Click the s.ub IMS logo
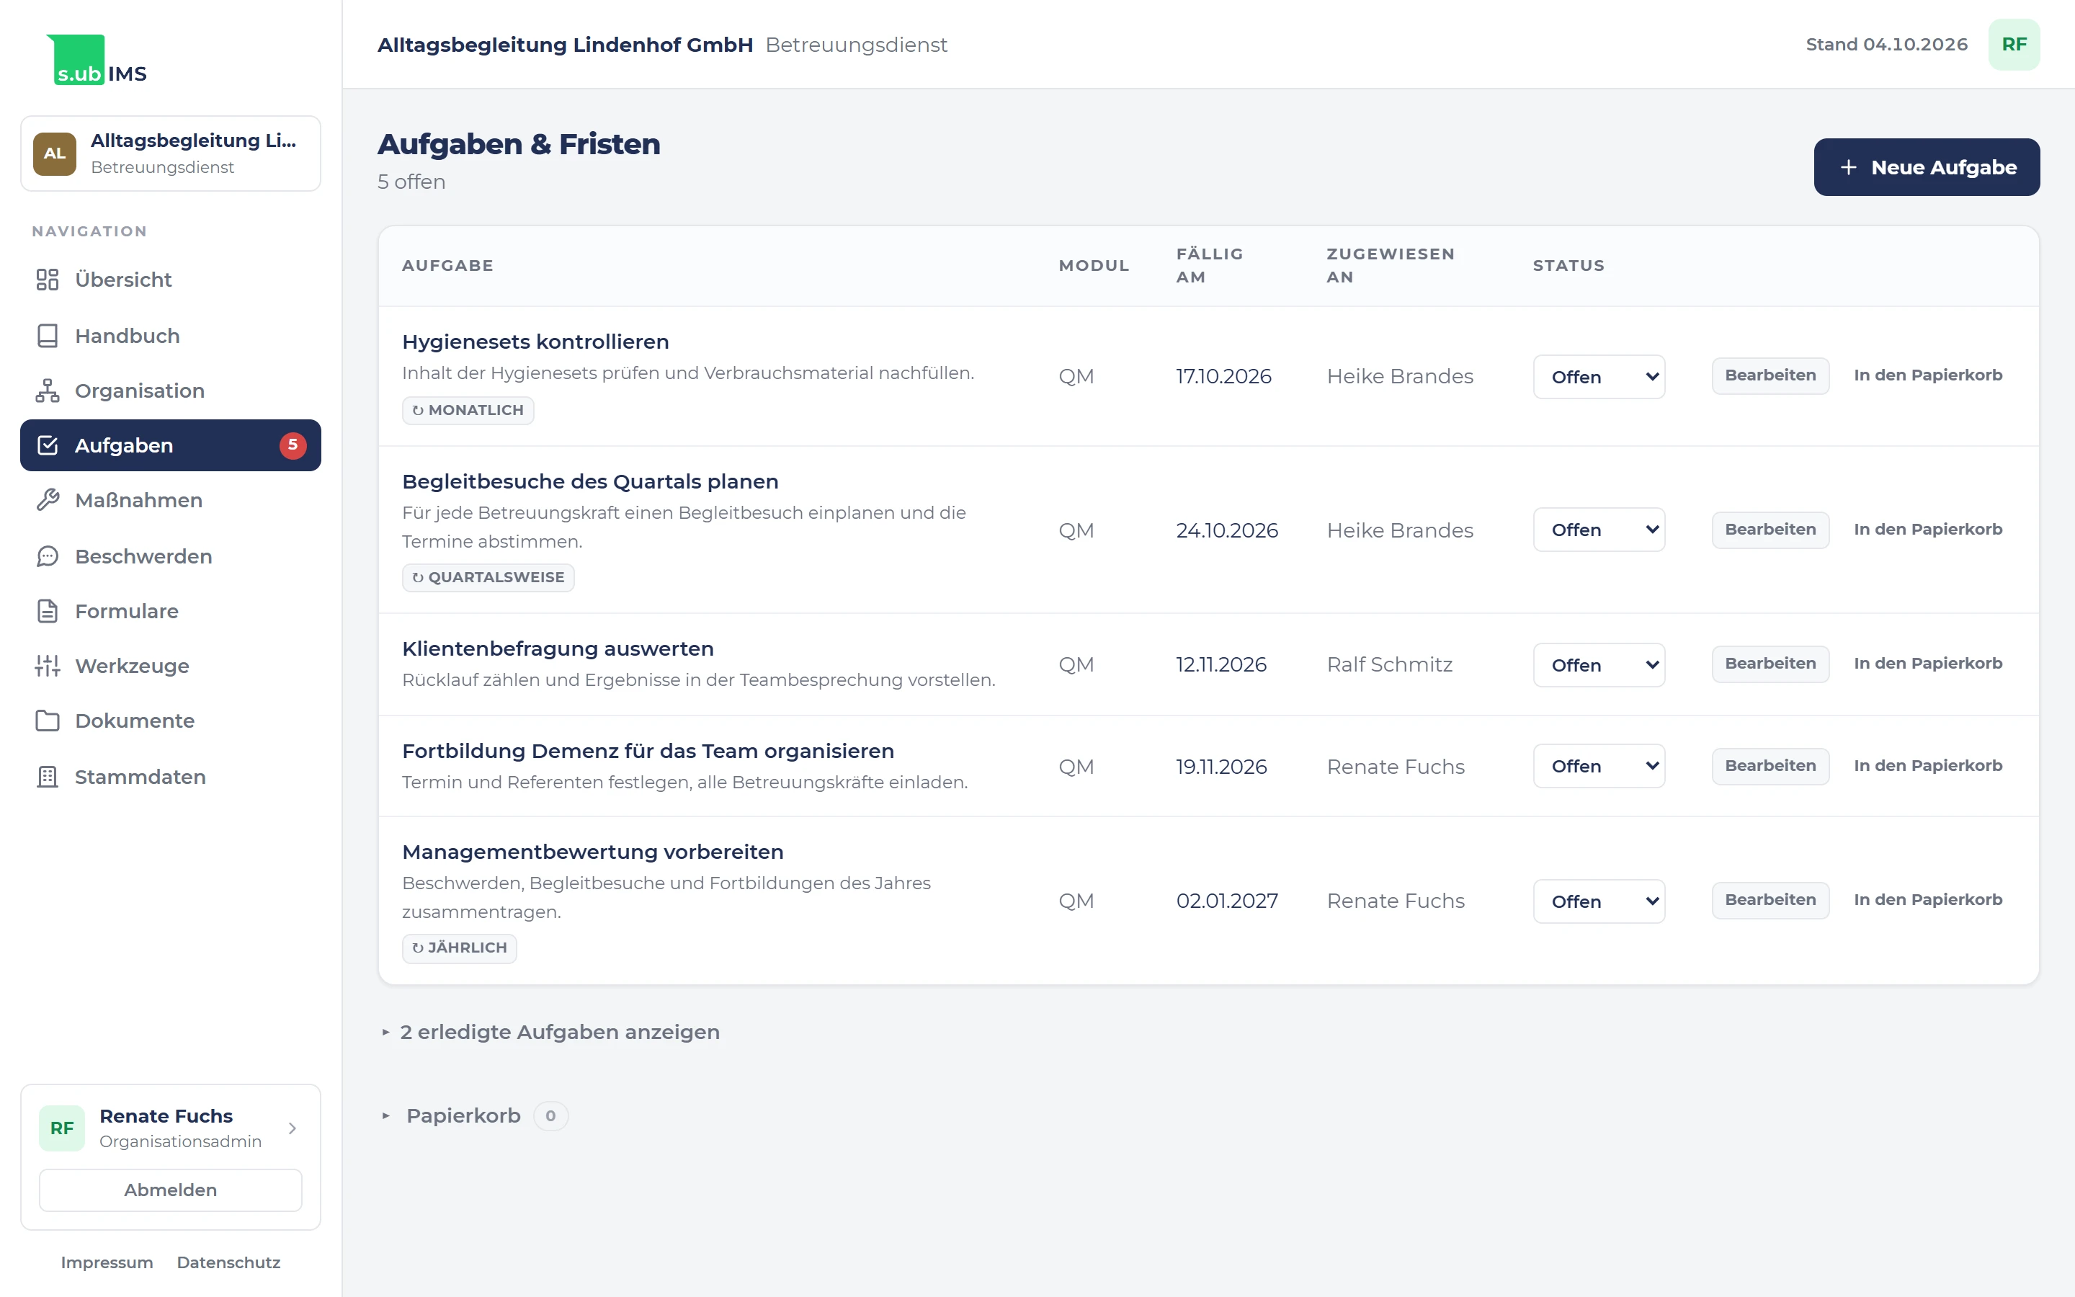2075x1297 pixels. [97, 60]
